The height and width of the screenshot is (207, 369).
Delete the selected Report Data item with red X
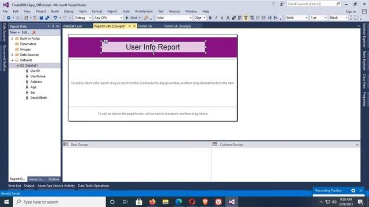coord(34,32)
